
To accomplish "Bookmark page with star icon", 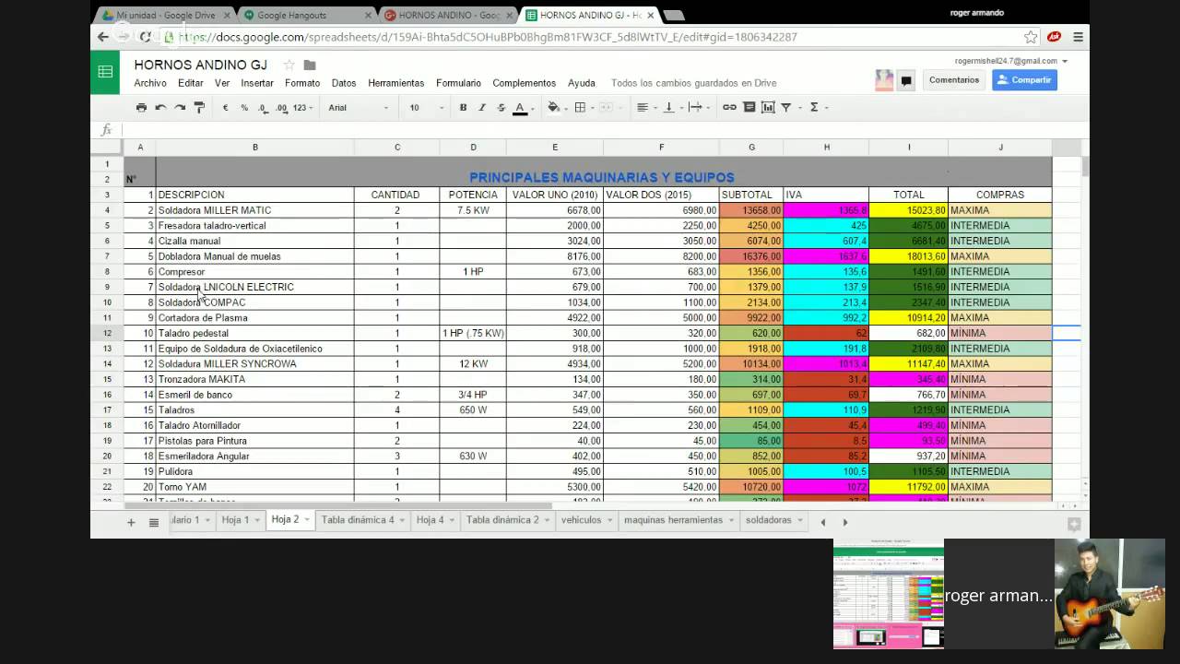I will click(1031, 37).
